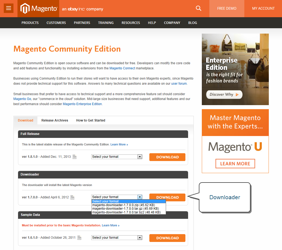Screen dimensions: 282x250
Task: Open the Enterprise Edition fashion banner image
Action: click(235, 69)
